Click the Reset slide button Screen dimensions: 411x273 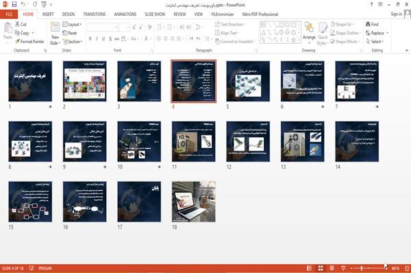pyautogui.click(x=70, y=33)
